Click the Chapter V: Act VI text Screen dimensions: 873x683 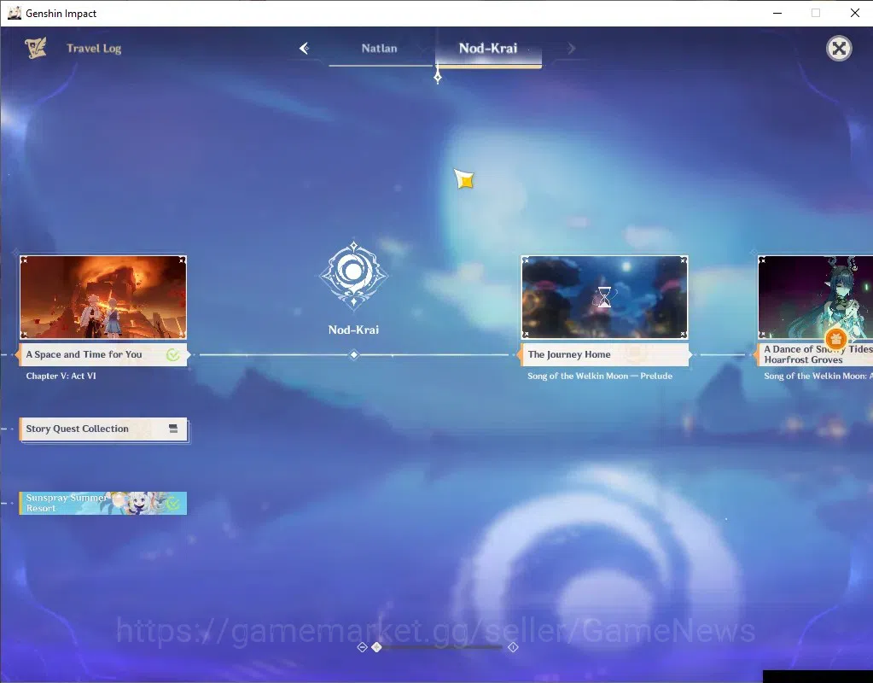[61, 376]
